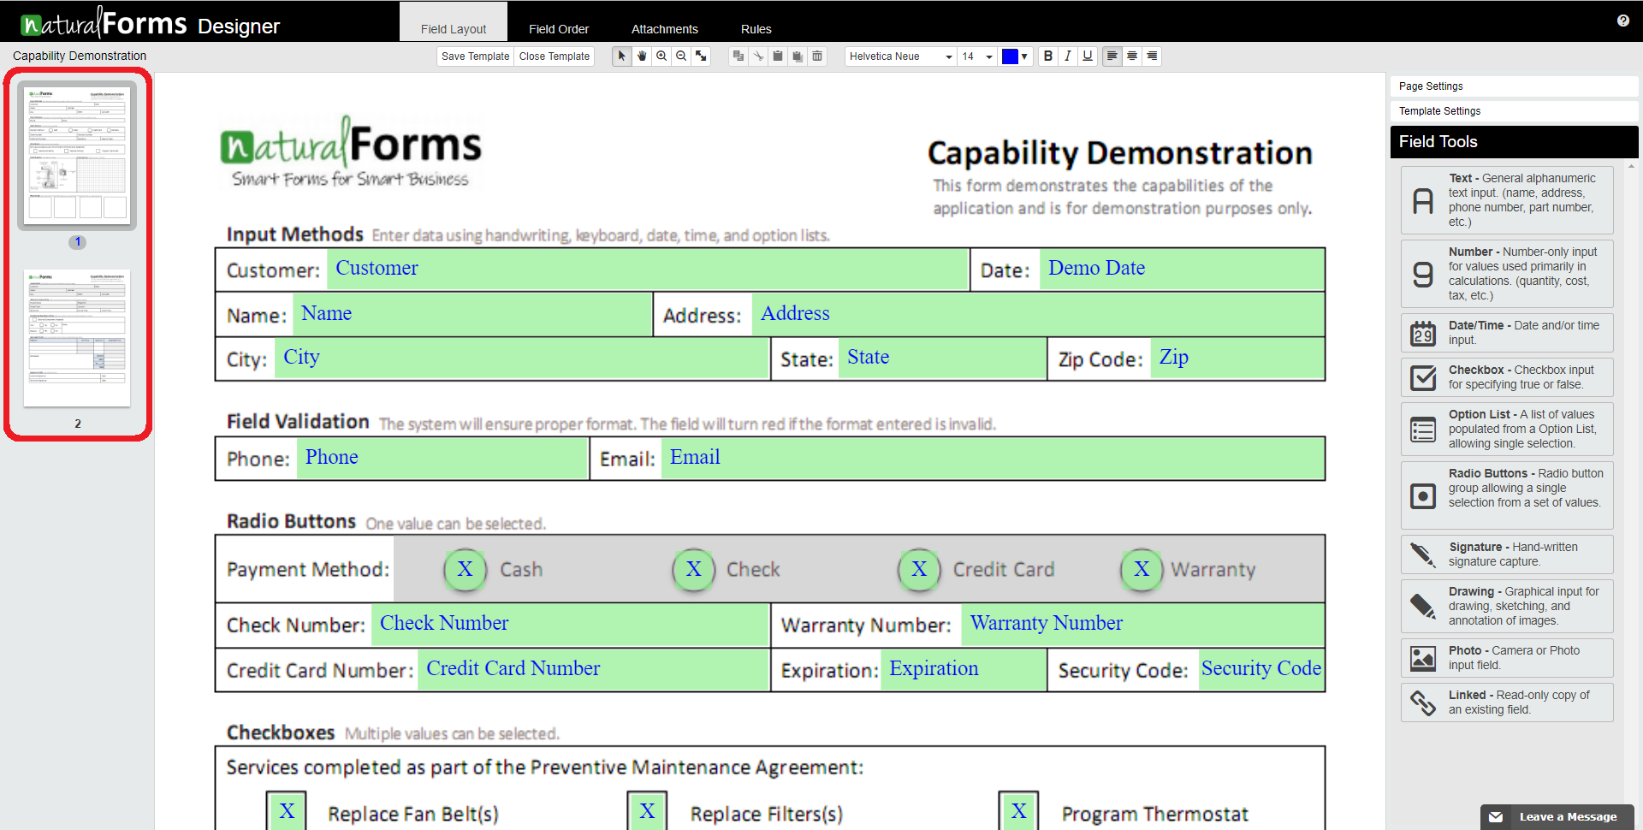The width and height of the screenshot is (1643, 830).
Task: Expand Page Settings panel
Action: (x=1514, y=86)
